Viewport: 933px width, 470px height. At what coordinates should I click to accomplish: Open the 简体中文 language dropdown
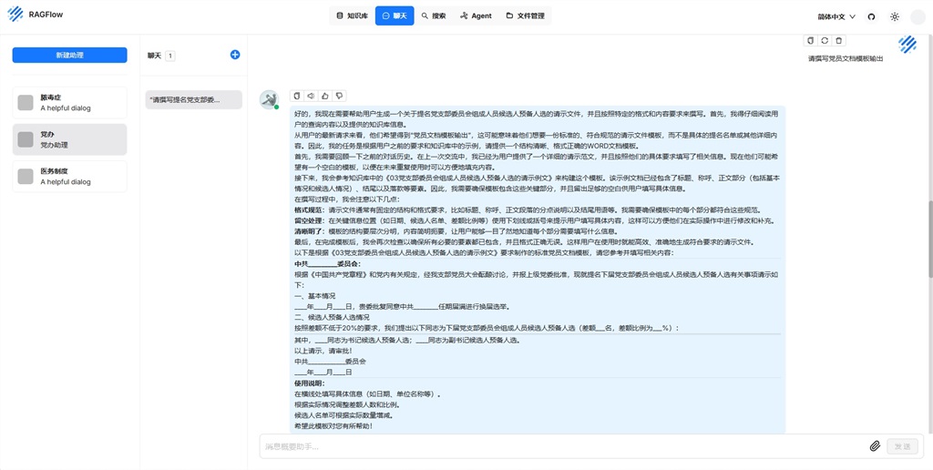point(836,16)
